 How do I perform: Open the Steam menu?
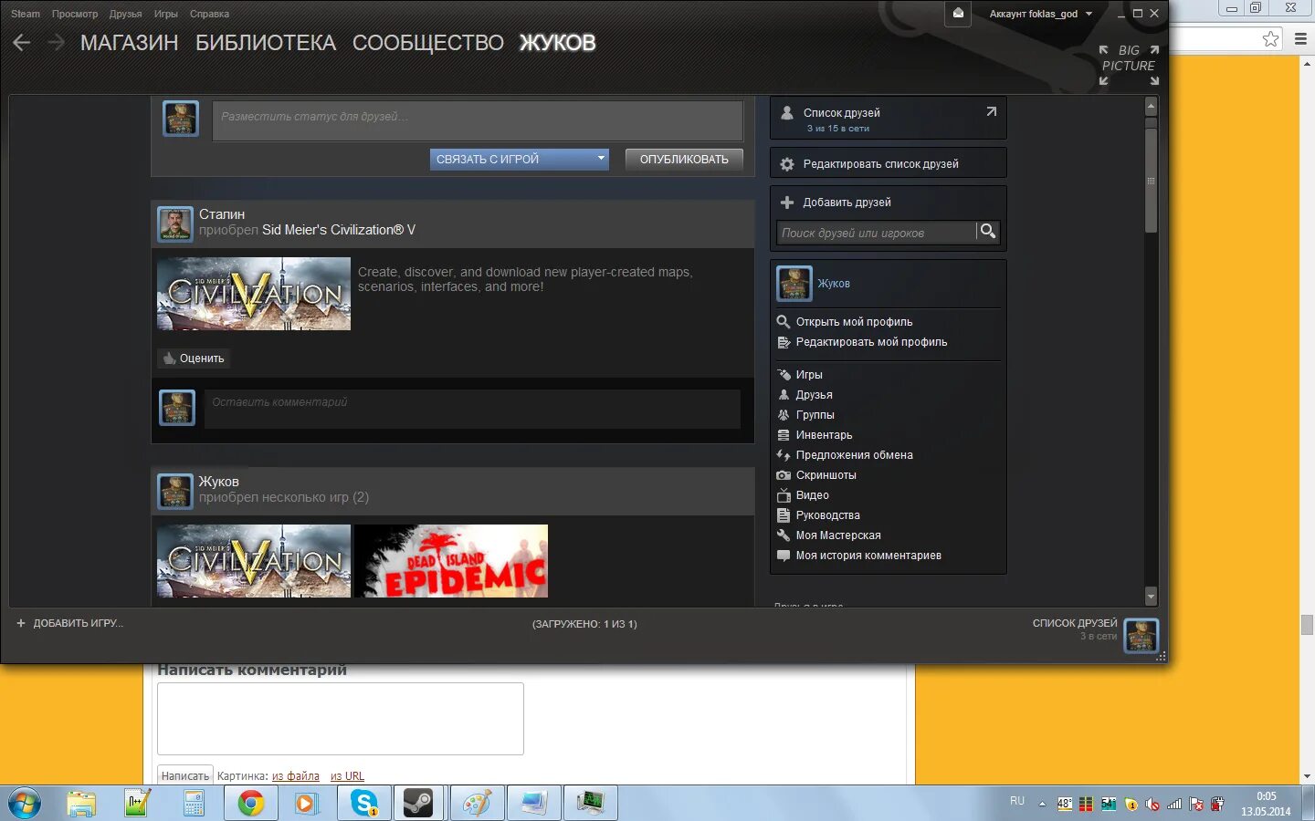[x=26, y=14]
